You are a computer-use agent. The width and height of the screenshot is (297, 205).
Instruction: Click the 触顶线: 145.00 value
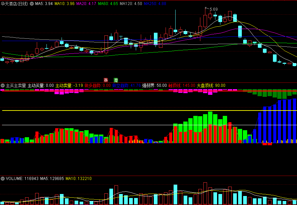click(182, 85)
